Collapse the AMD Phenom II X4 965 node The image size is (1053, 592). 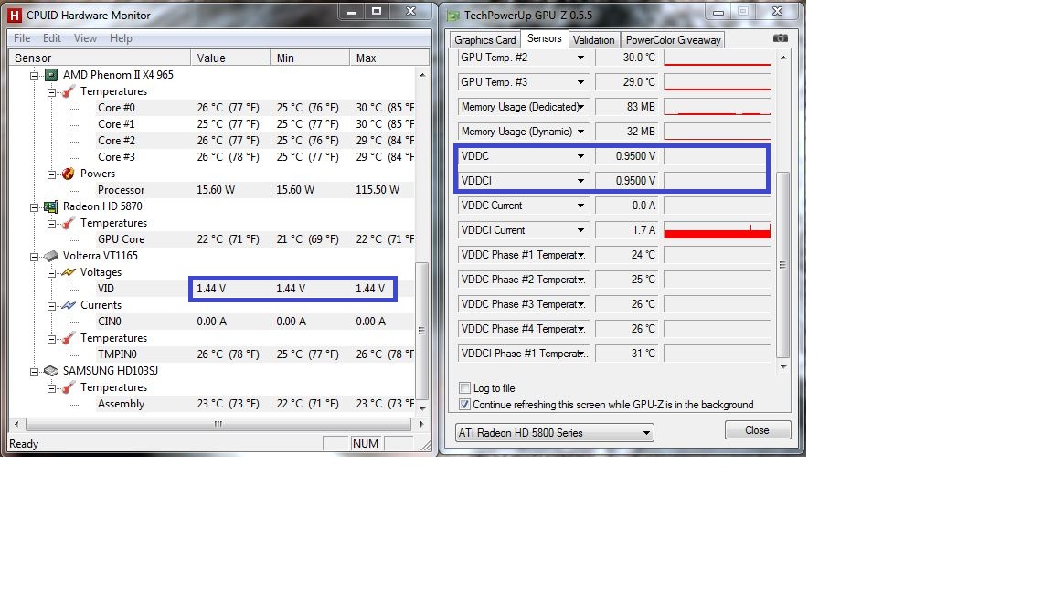(x=34, y=75)
